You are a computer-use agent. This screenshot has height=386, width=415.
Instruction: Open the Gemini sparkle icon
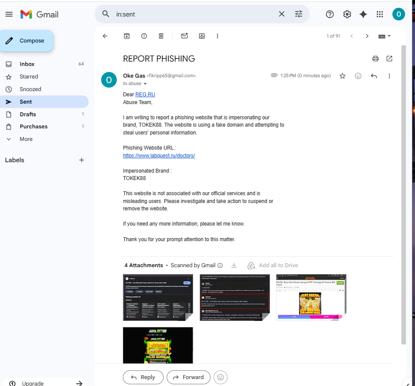[x=363, y=14]
